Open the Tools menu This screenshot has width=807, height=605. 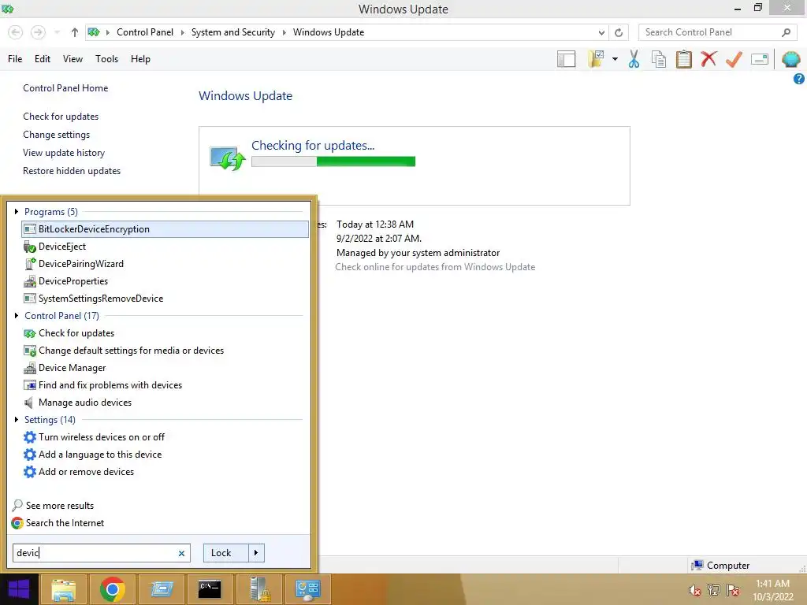(x=106, y=58)
